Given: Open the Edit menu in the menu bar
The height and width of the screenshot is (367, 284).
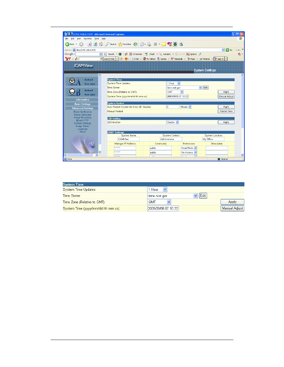Looking at the screenshot, I should [x=72, y=39].
